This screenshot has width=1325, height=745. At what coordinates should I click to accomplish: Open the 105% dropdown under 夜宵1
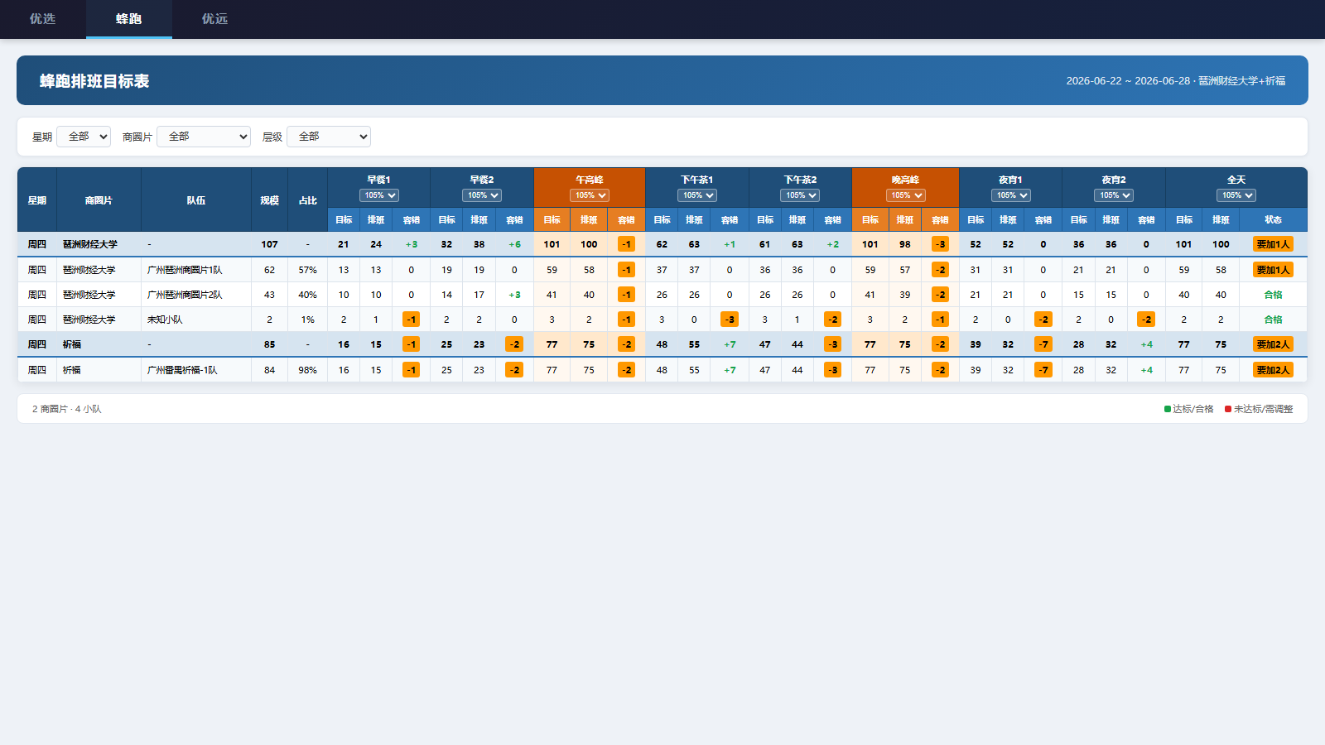pyautogui.click(x=1011, y=195)
